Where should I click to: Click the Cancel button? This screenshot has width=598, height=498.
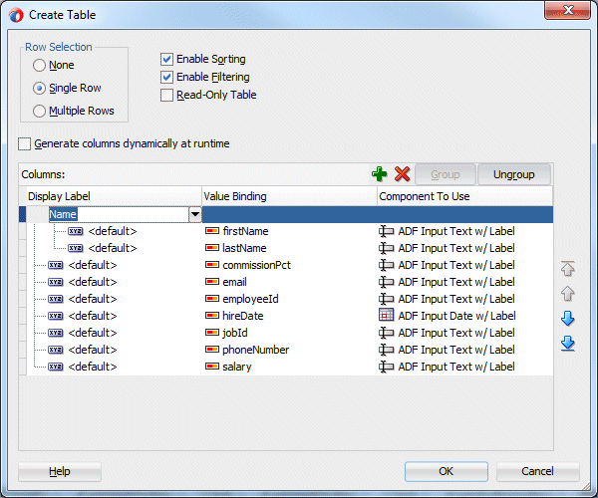538,471
